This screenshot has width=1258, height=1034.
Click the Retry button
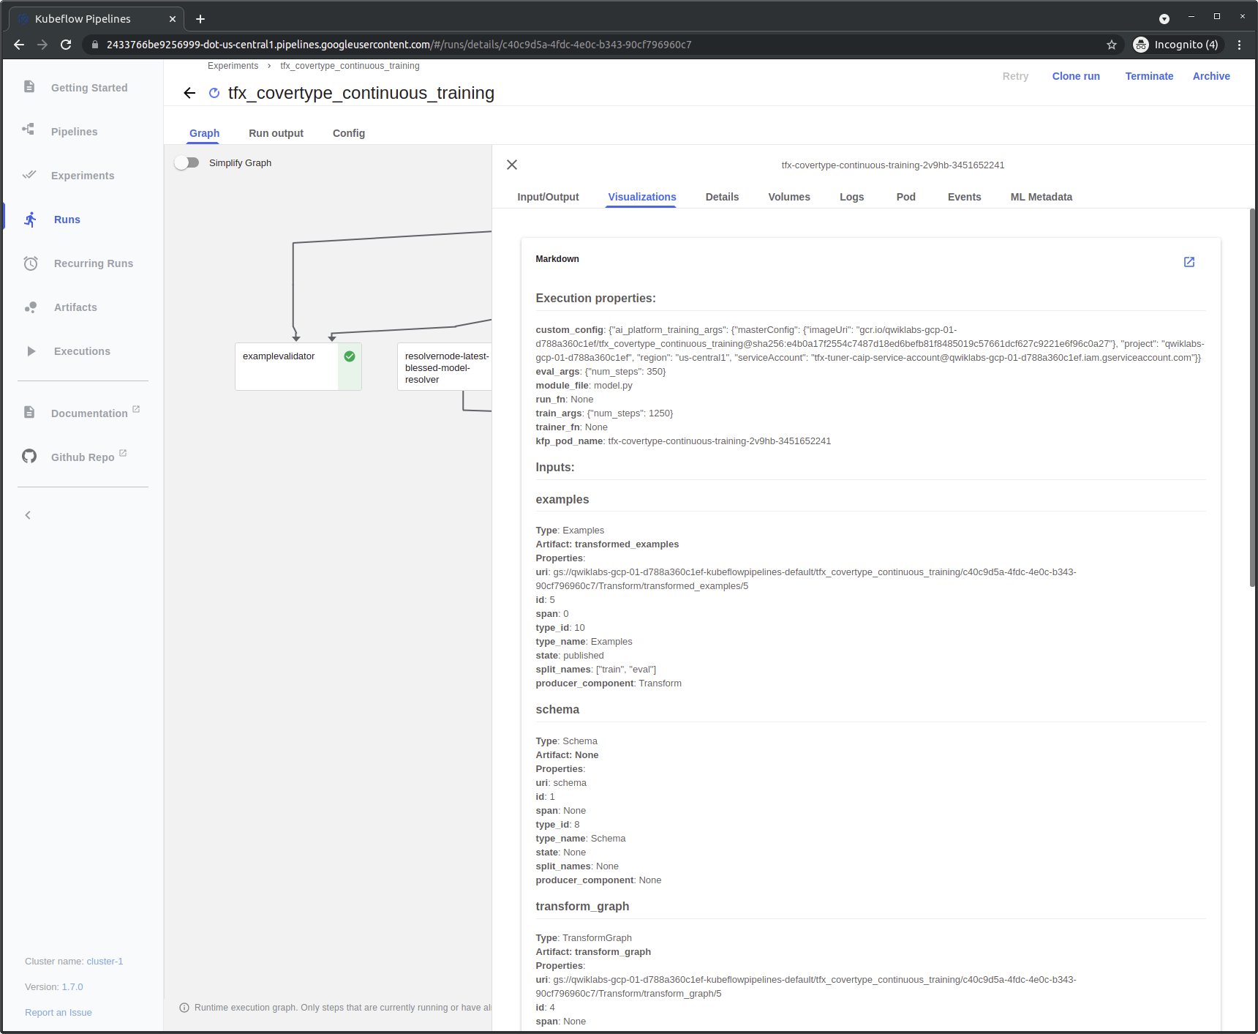coord(1015,76)
